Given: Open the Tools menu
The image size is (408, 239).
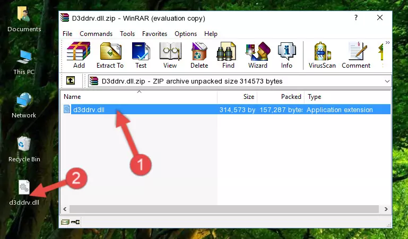Looking at the screenshot, I should click(127, 34).
